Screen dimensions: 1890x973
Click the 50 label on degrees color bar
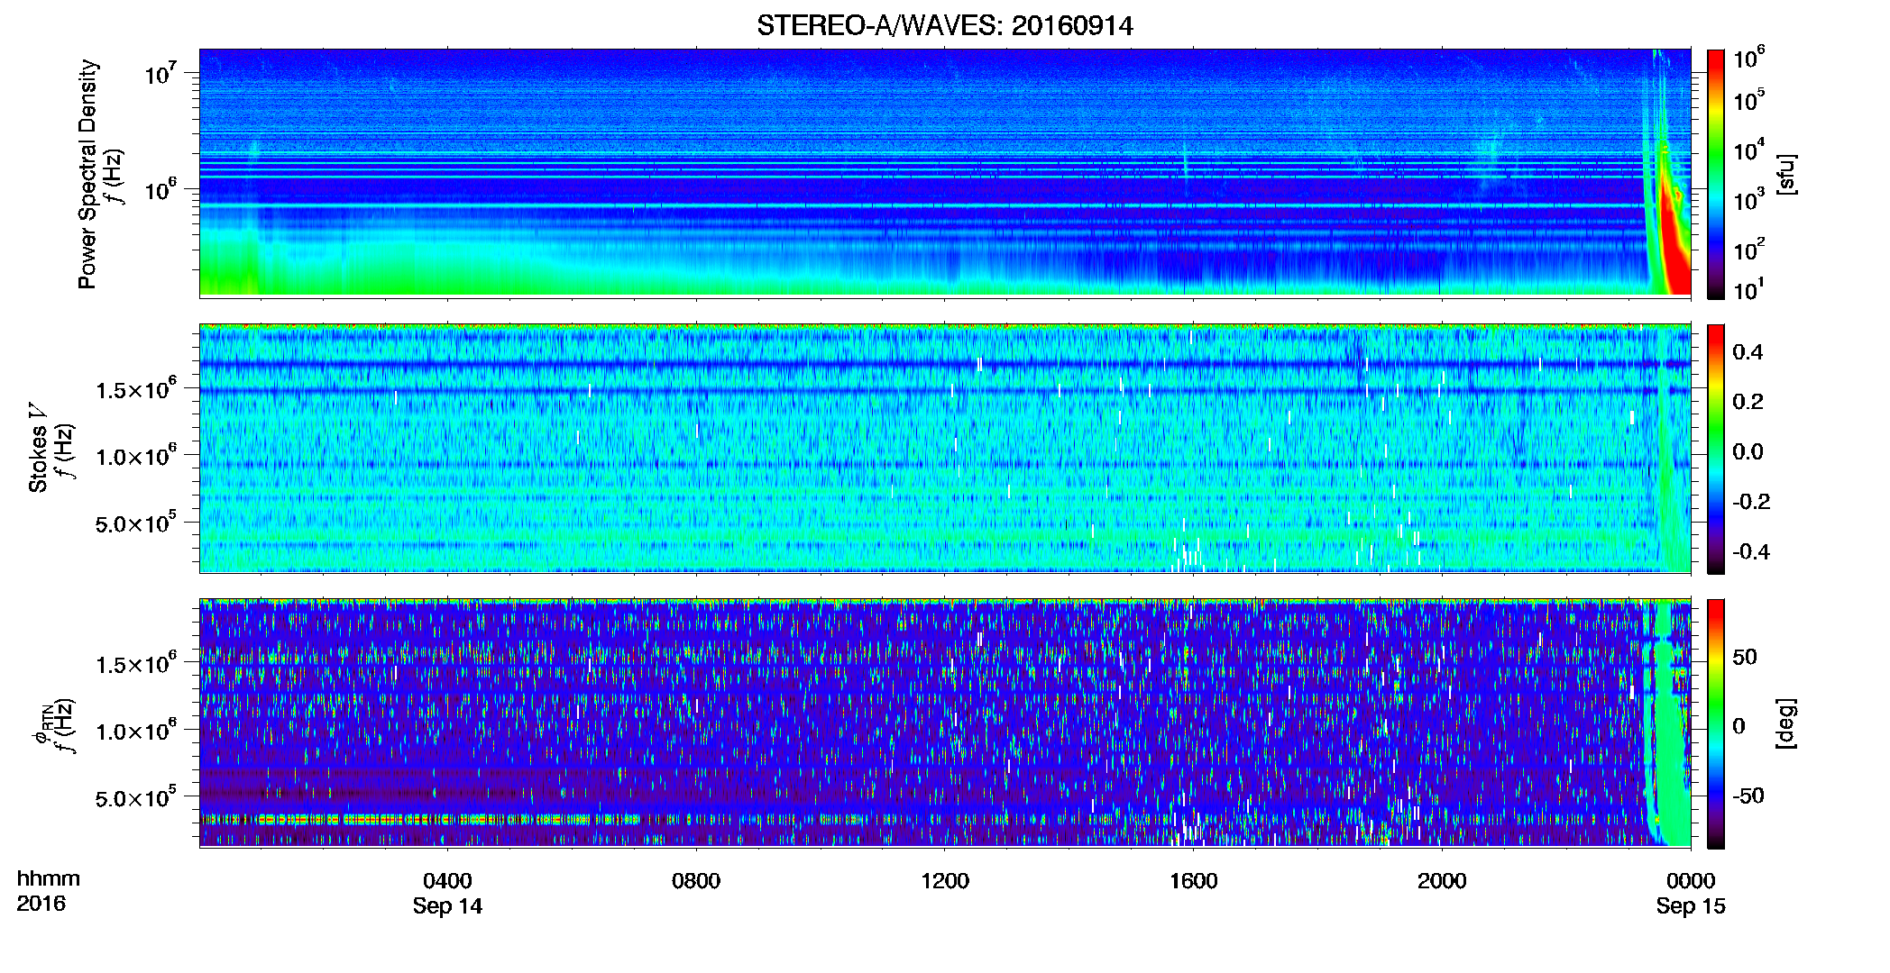tap(1745, 657)
